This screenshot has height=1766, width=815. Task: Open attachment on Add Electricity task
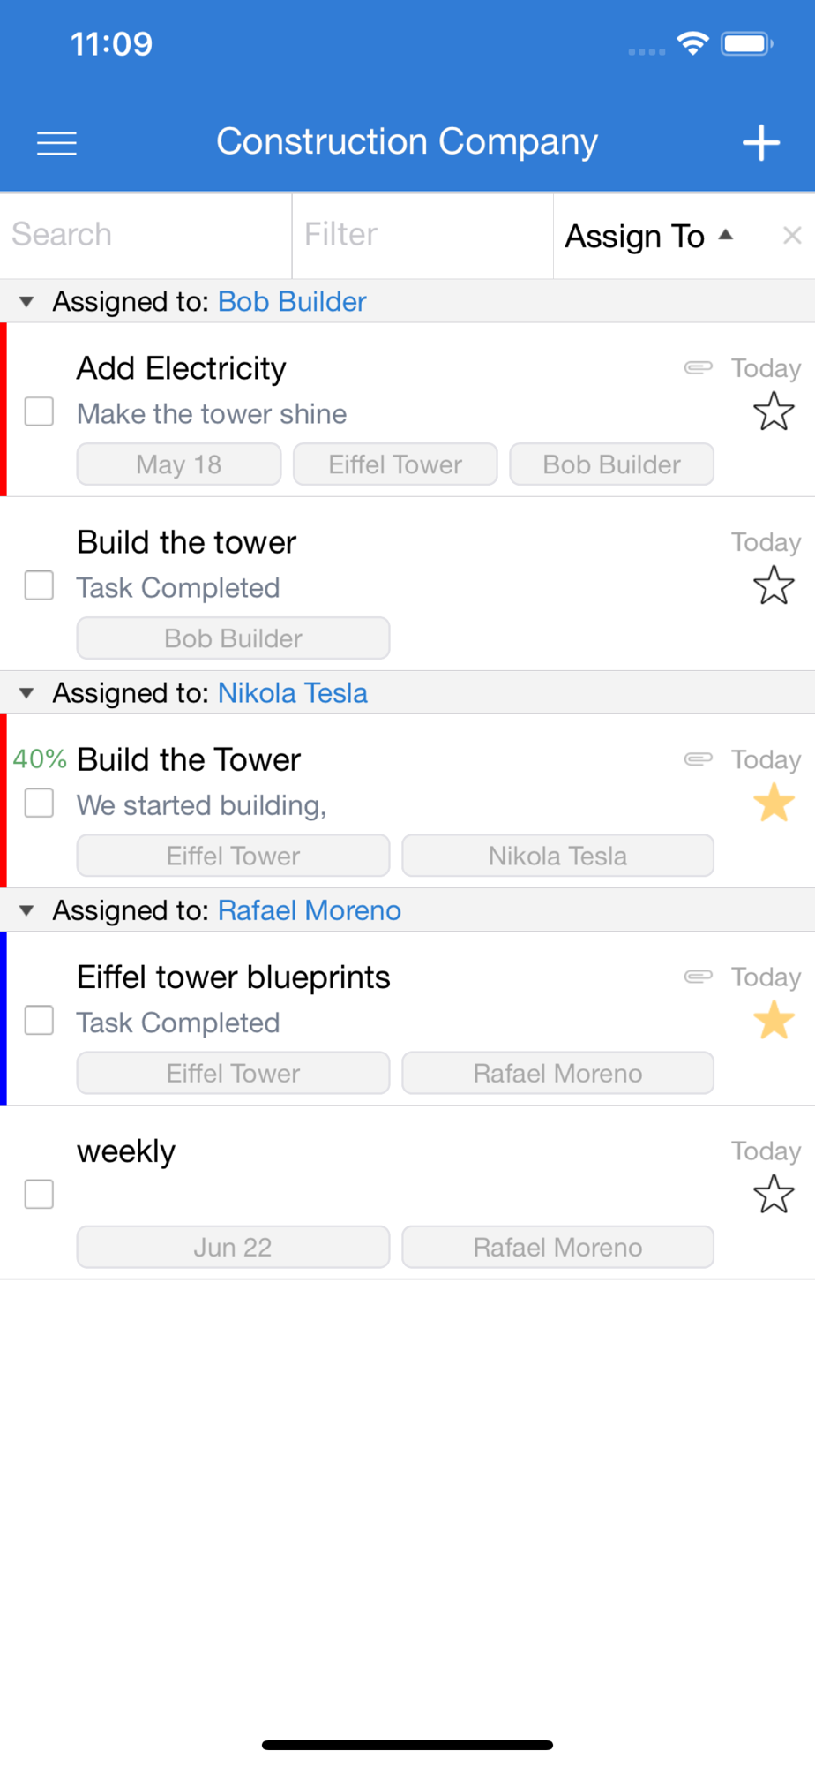698,367
